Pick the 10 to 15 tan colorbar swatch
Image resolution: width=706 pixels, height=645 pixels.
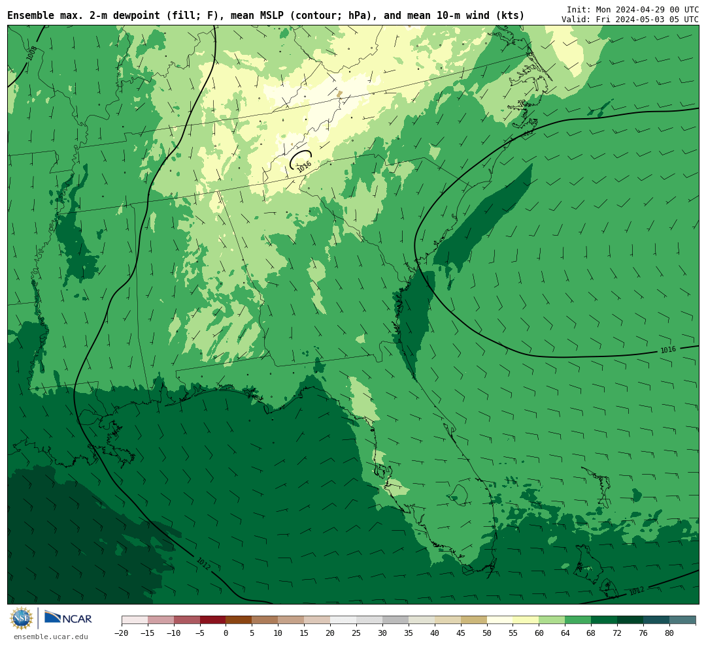click(x=292, y=620)
